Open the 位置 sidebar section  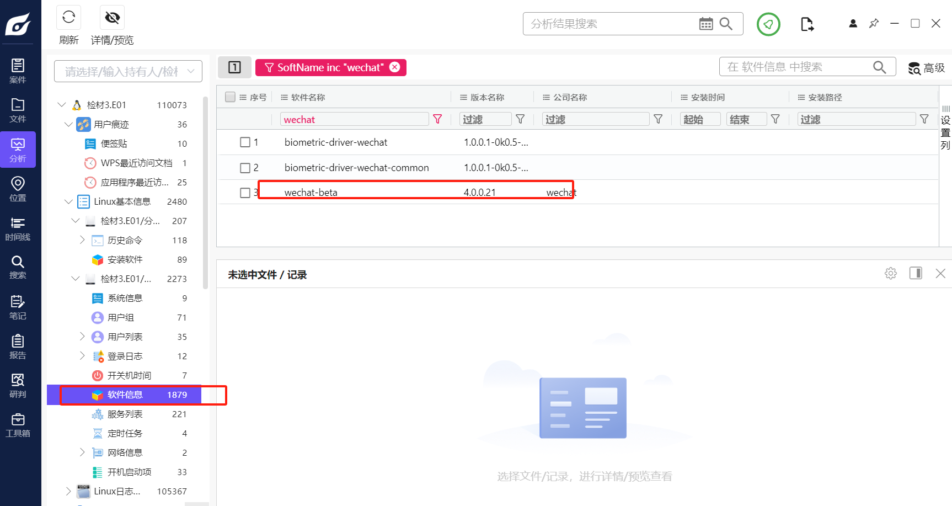click(x=18, y=189)
